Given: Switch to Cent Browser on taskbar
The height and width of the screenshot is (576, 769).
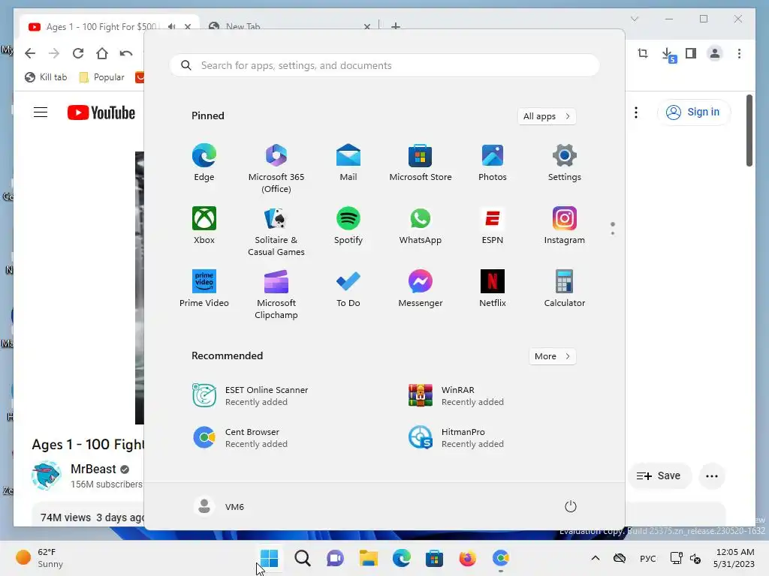Looking at the screenshot, I should pyautogui.click(x=500, y=558).
